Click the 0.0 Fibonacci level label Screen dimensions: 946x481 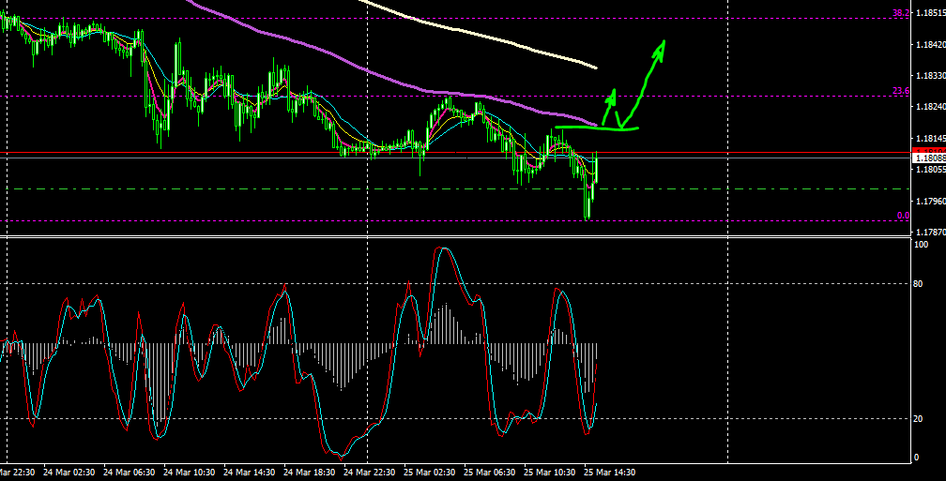coord(903,216)
